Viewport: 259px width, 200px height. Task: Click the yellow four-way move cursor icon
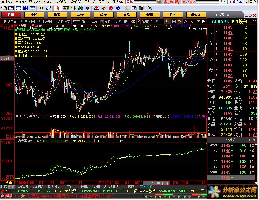click(41, 8)
